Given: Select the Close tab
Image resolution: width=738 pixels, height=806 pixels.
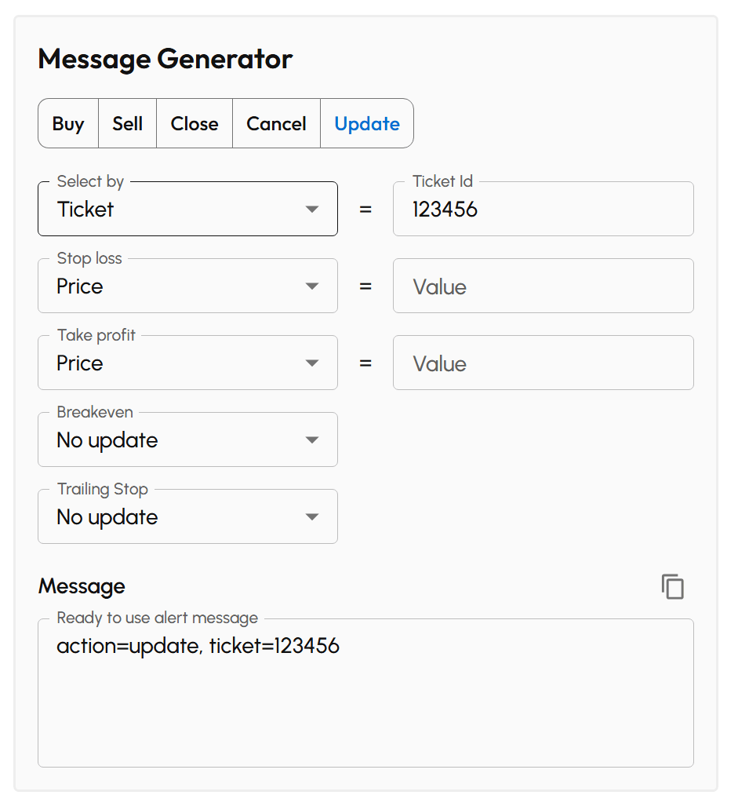Looking at the screenshot, I should pos(194,123).
